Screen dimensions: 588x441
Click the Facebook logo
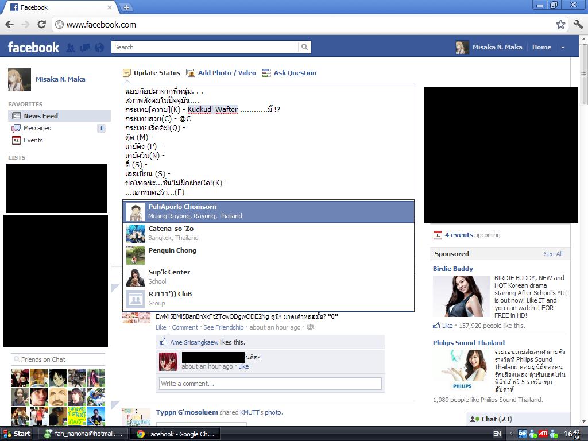point(33,47)
